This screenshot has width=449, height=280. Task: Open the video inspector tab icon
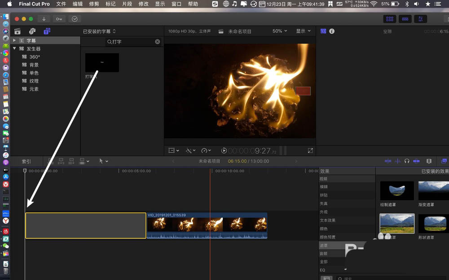pyautogui.click(x=323, y=31)
